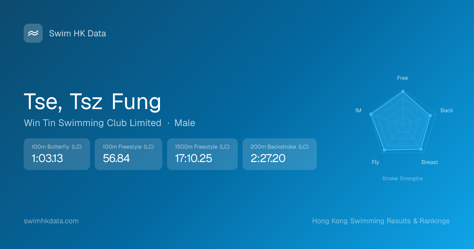Screen dimensions: 474x249
Task: Open the 100m Butterfly (LC) time card
Action: point(57,154)
